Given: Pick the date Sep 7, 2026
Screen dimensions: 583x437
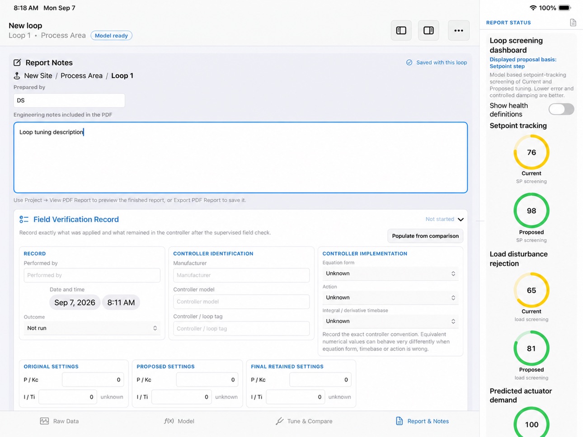Looking at the screenshot, I should click(x=75, y=302).
